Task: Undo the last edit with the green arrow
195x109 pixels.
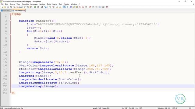Action: point(35,7)
